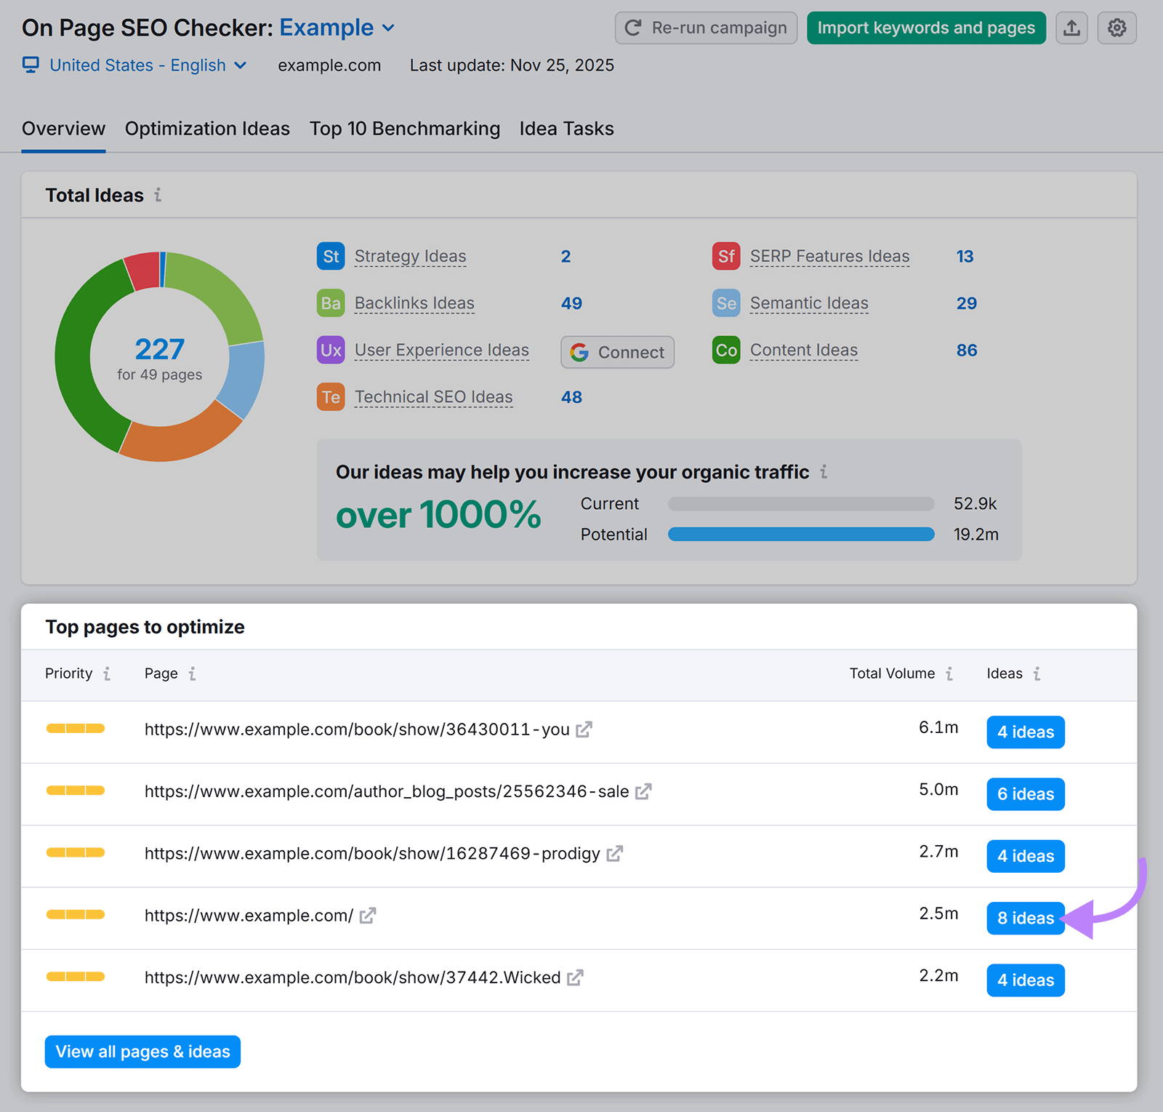1163x1112 pixels.
Task: Click the Potential traffic progress bar
Action: pyautogui.click(x=800, y=534)
